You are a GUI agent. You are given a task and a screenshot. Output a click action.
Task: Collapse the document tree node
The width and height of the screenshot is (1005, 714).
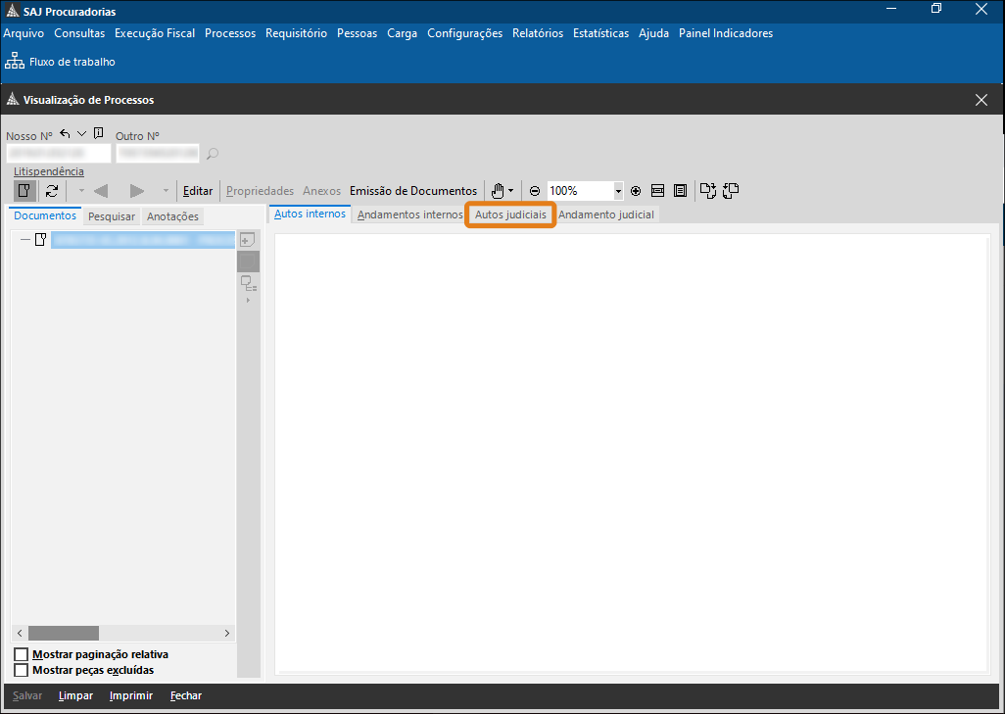tap(25, 240)
